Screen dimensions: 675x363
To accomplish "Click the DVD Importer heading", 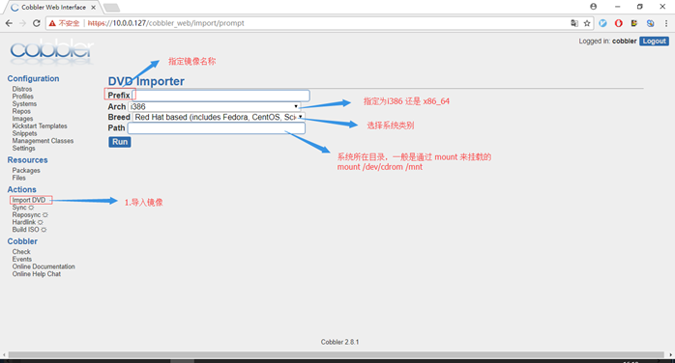I will click(146, 81).
